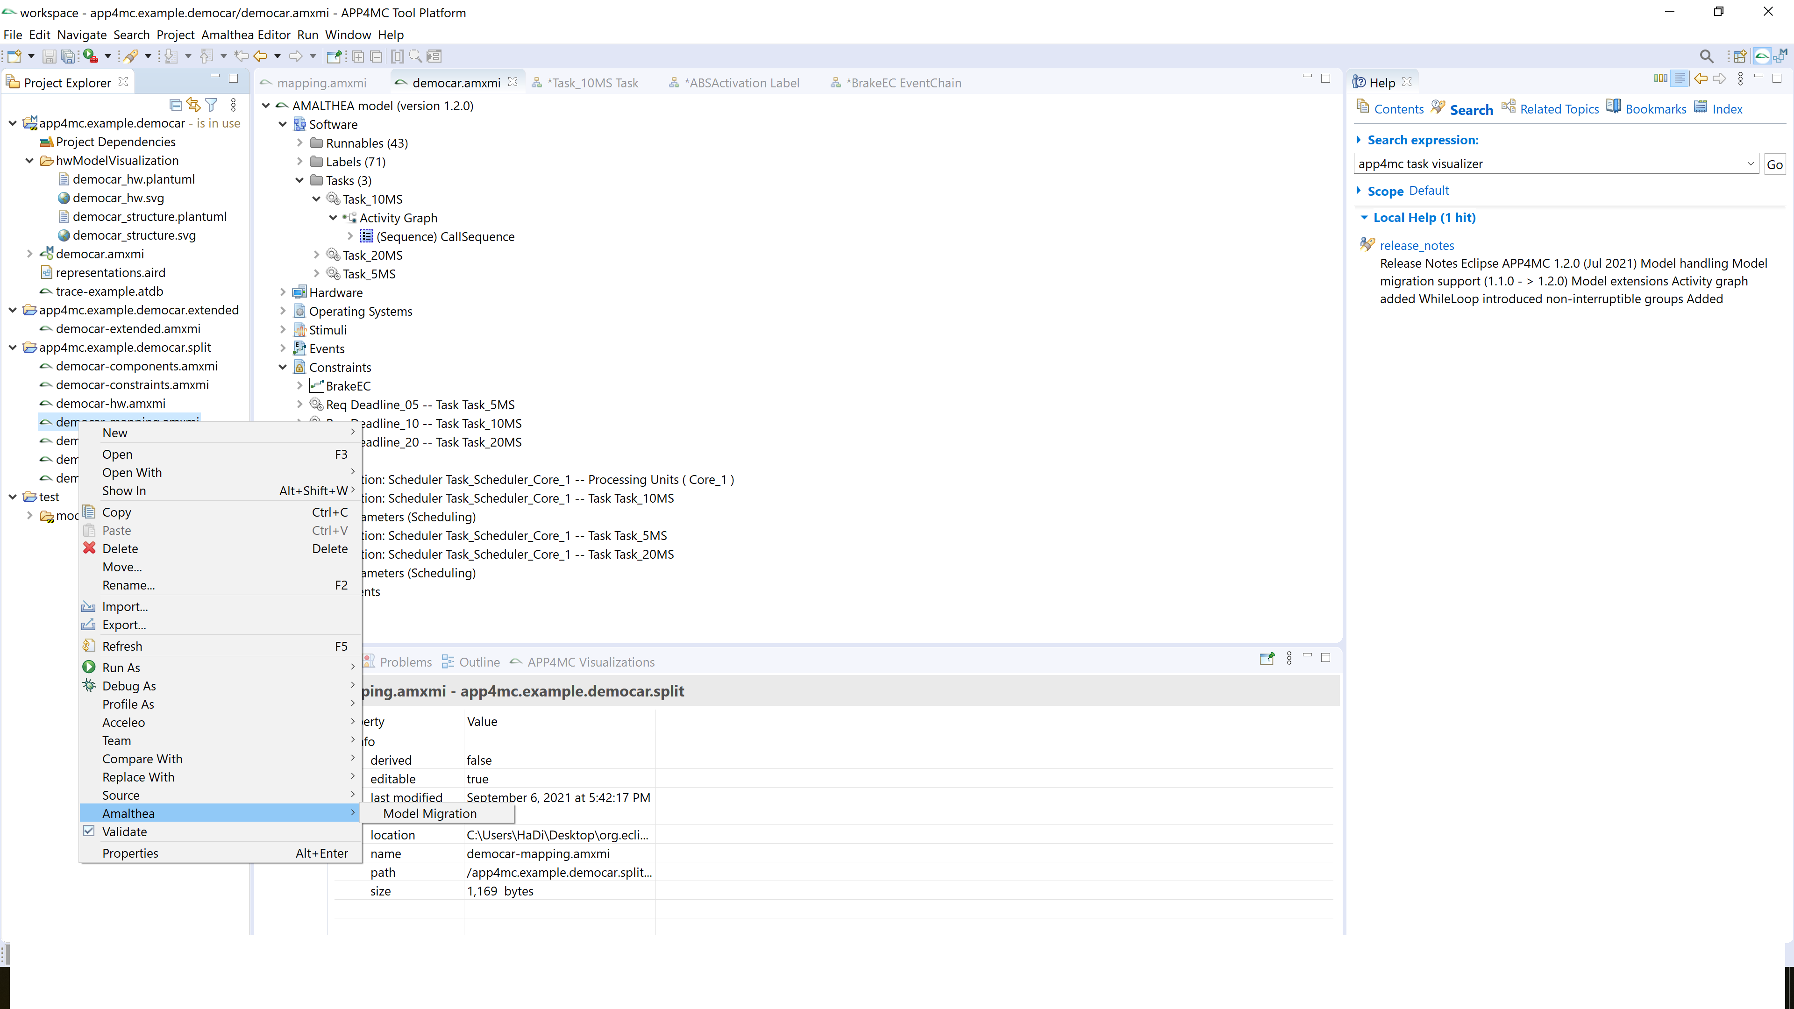1794x1009 pixels.
Task: Click new-view icon in Properties panel toolbar
Action: (1267, 659)
